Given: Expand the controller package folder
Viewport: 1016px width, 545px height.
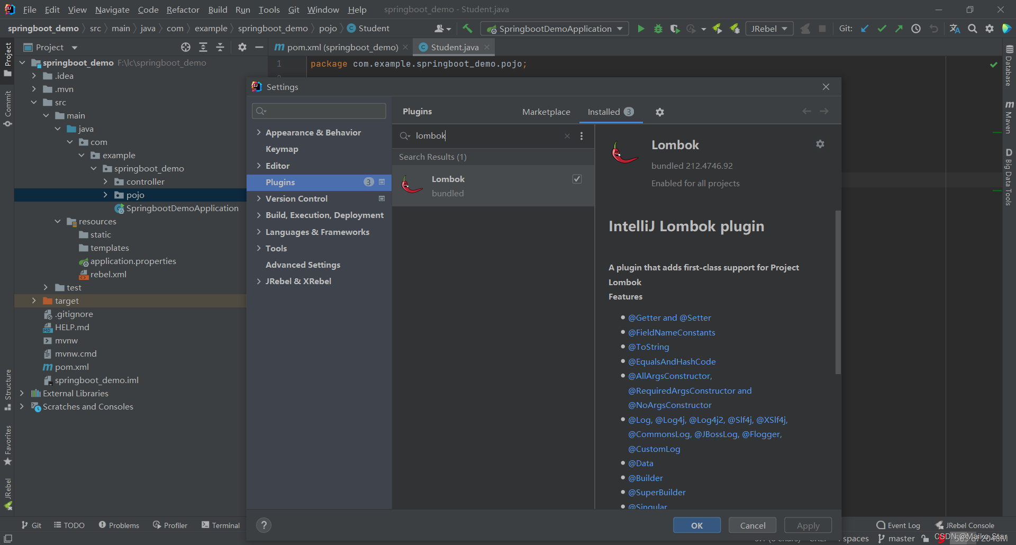Looking at the screenshot, I should click(105, 181).
